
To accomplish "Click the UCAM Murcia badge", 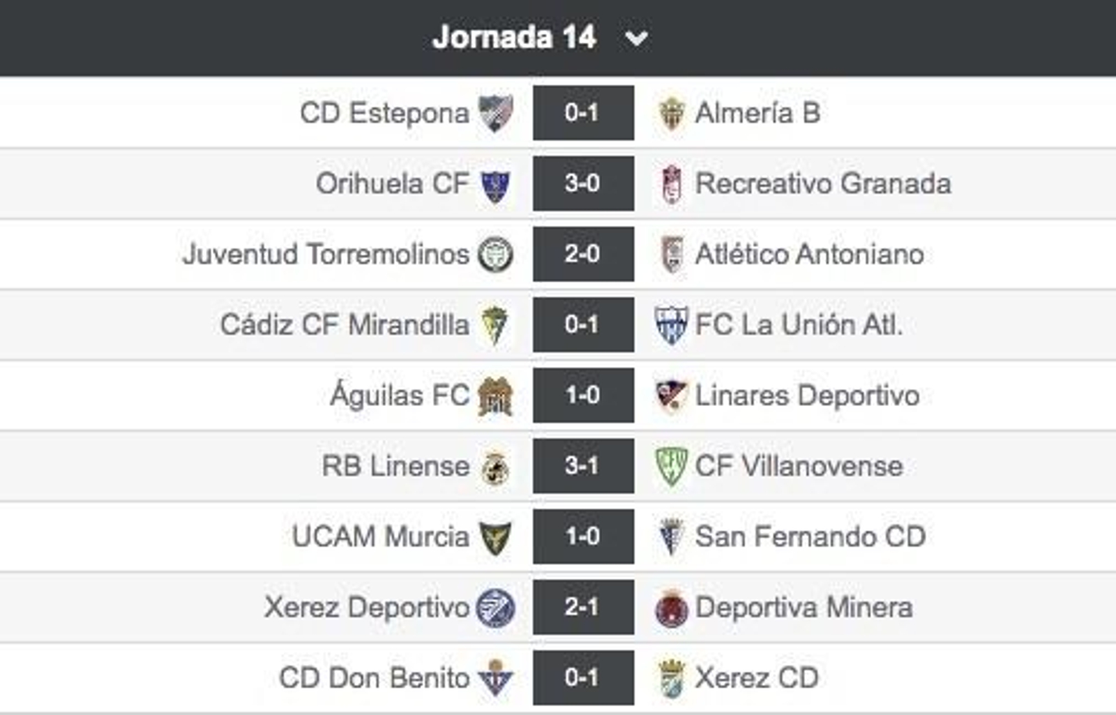I will tap(497, 537).
